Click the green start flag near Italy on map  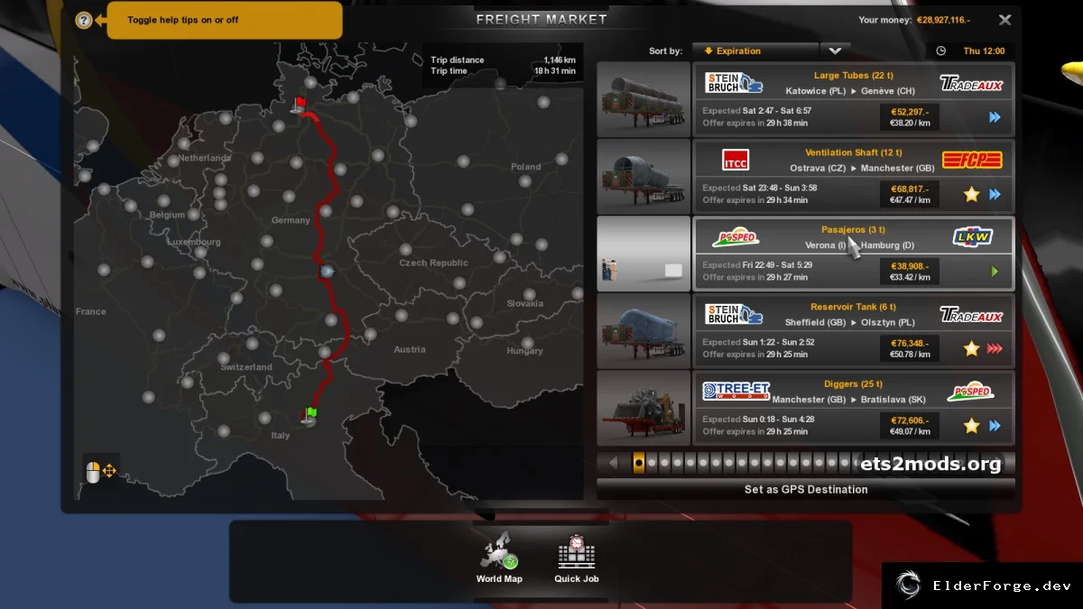[x=310, y=415]
